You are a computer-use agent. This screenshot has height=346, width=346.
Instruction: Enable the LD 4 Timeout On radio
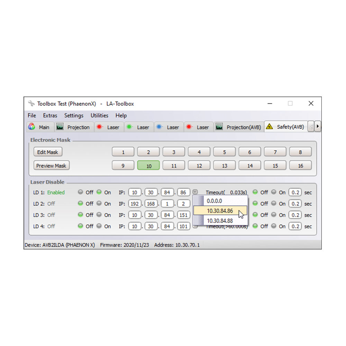tap(274, 226)
